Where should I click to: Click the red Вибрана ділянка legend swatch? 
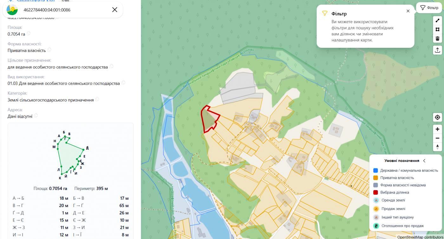(x=375, y=192)
